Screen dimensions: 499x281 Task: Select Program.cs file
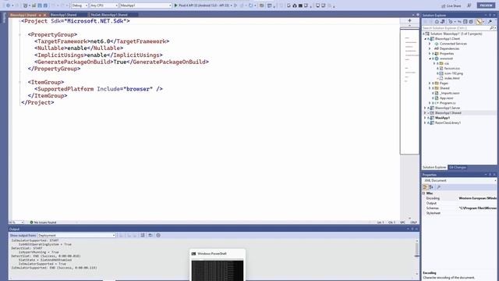448,103
